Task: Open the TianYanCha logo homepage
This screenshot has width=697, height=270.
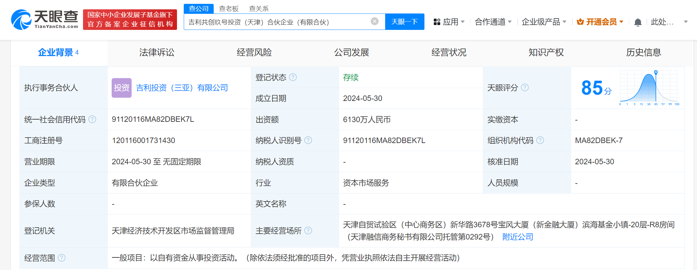Action: [45, 20]
